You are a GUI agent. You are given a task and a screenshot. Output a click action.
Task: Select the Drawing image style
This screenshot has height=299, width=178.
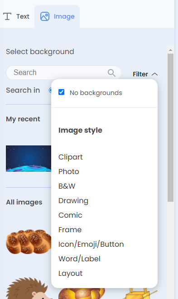73,200
